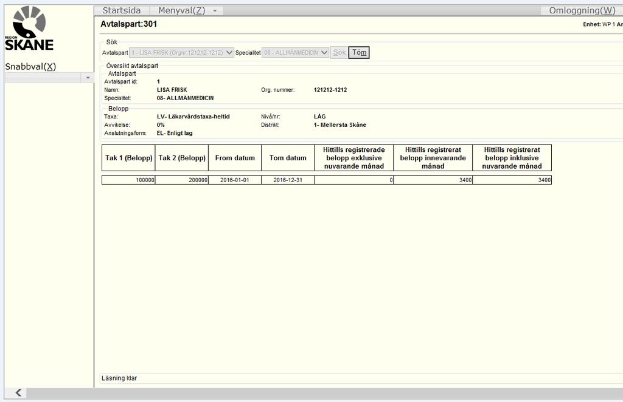Click the Avvikelse value 0%

coord(161,125)
